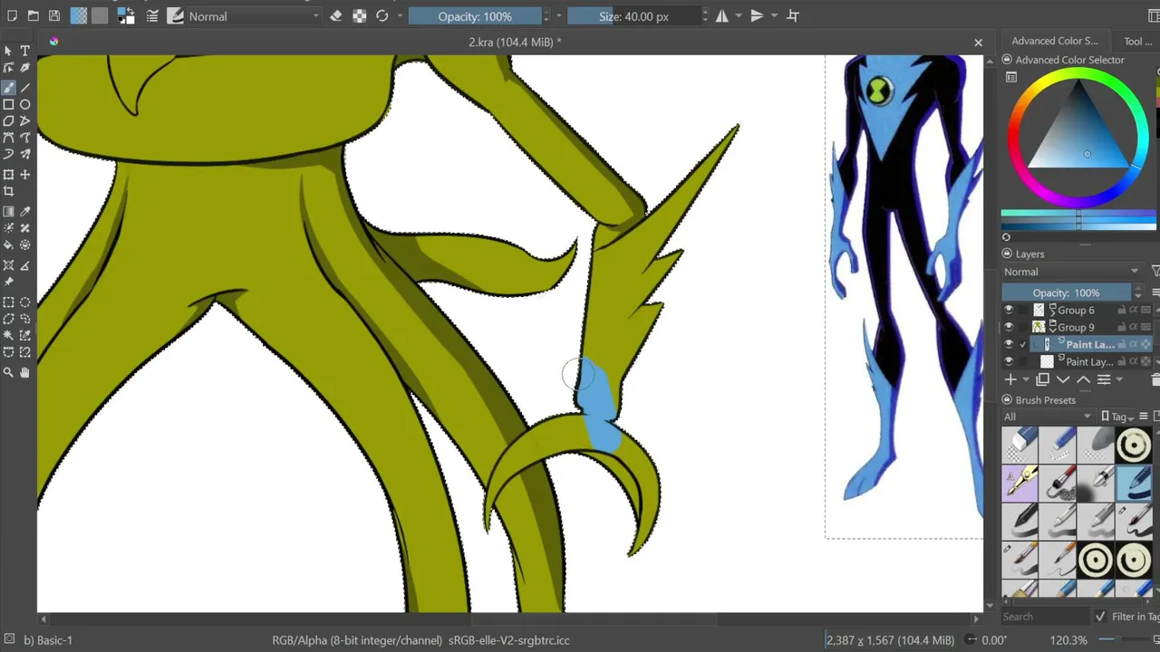Toggle preserve alpha in the toolbar

[x=360, y=16]
